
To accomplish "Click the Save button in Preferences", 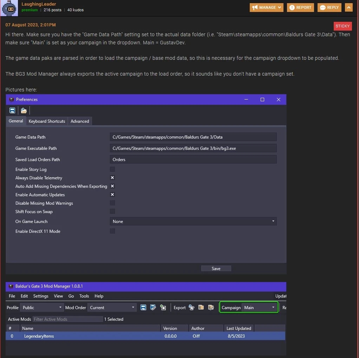I will [216, 268].
